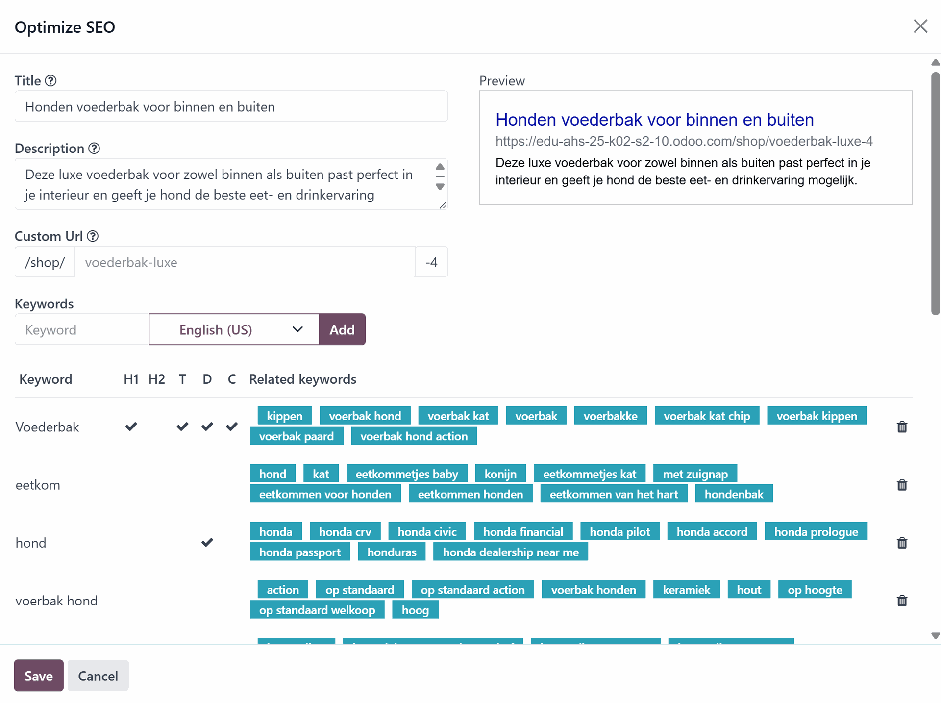Click the Custom Url voederbak-luxe field
941x703 pixels.
245,262
